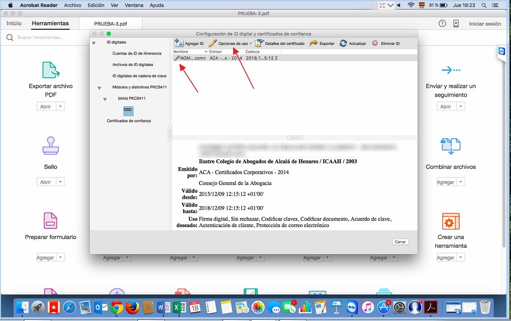Click the mobile link device icon
511x321 pixels.
tap(456, 23)
